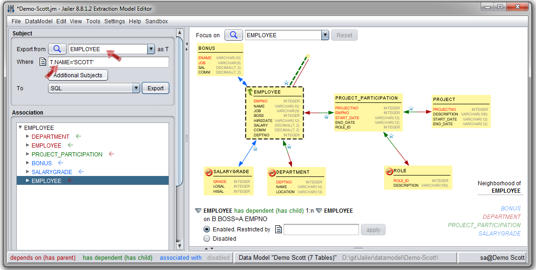
Task: Click the search icon beside Export from
Action: [57, 49]
